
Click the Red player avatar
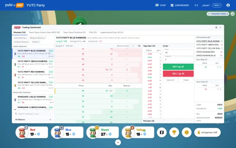[22, 132]
